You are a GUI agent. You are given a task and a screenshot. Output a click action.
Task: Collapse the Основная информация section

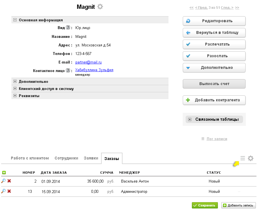pos(15,20)
